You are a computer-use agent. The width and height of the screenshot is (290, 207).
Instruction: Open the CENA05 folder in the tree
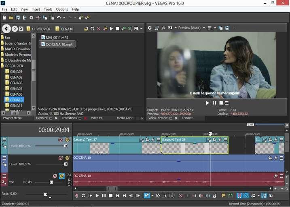pyautogui.click(x=16, y=94)
